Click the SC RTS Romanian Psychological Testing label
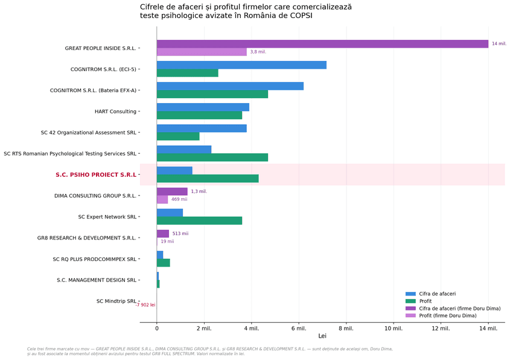 [x=70, y=154]
